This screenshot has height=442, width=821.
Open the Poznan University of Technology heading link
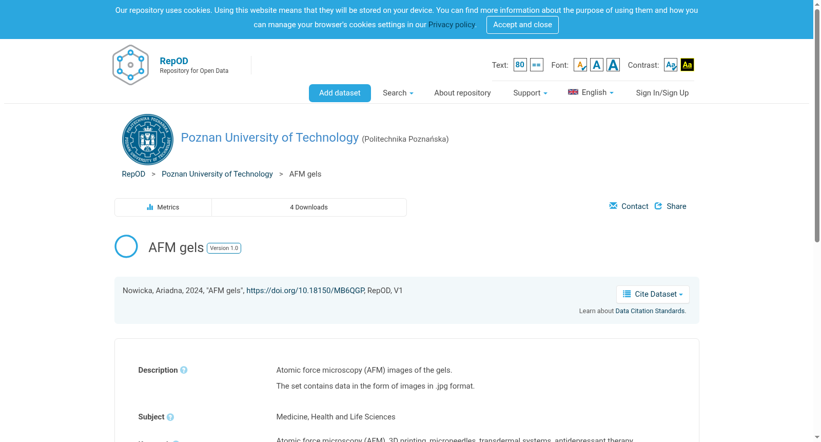[x=270, y=138]
